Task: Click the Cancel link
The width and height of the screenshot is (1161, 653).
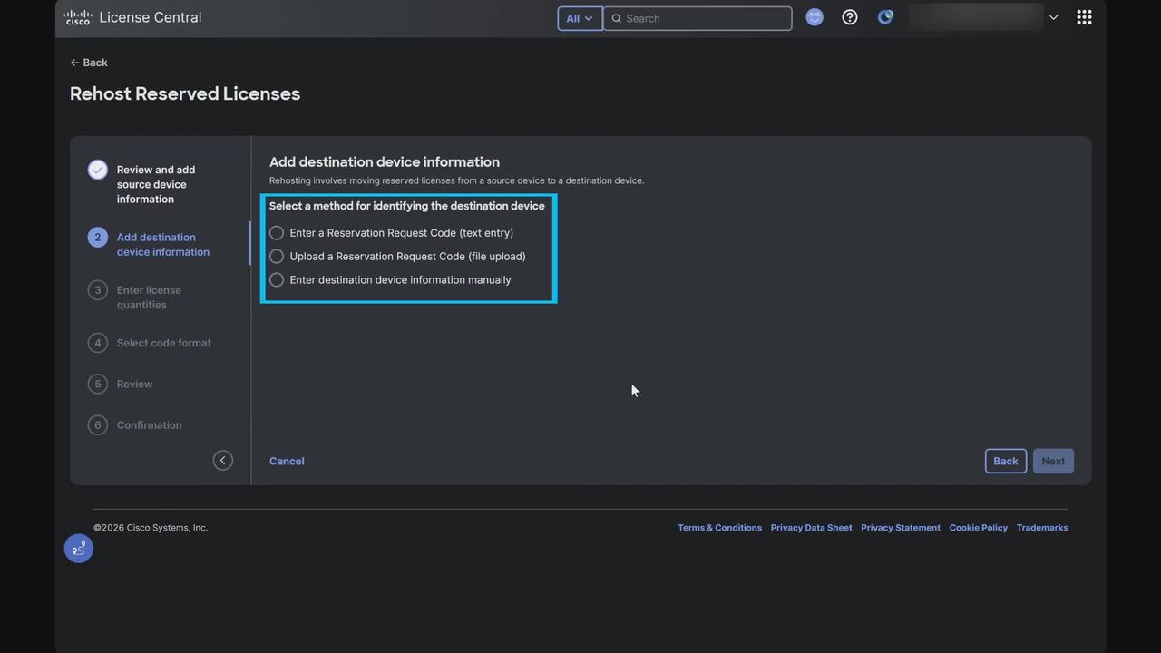Action: [287, 461]
